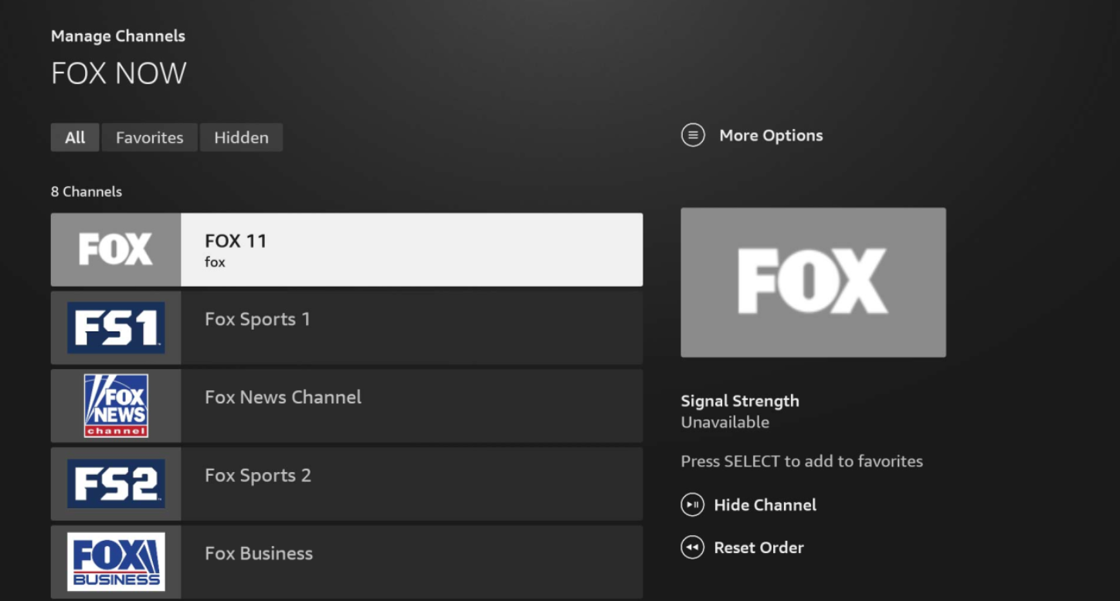Viewport: 1120px width, 601px height.
Task: Select the Fox News Channel name
Action: click(x=283, y=397)
